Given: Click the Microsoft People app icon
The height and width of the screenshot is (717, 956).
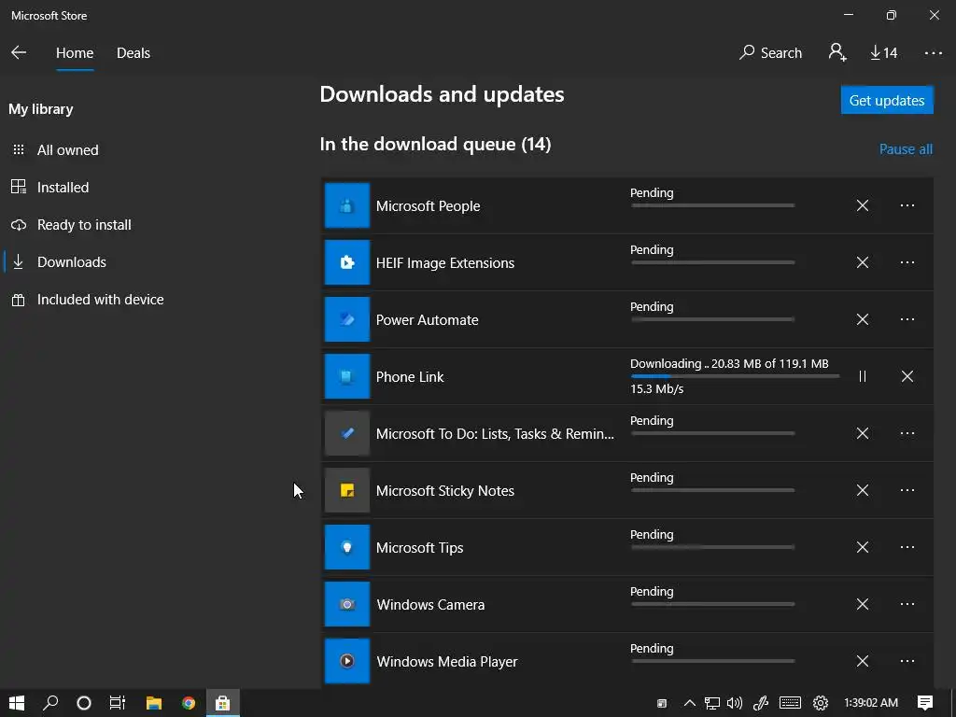Looking at the screenshot, I should tap(347, 205).
